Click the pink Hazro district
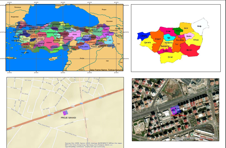This screenshot has height=148, width=226. tap(189, 36)
